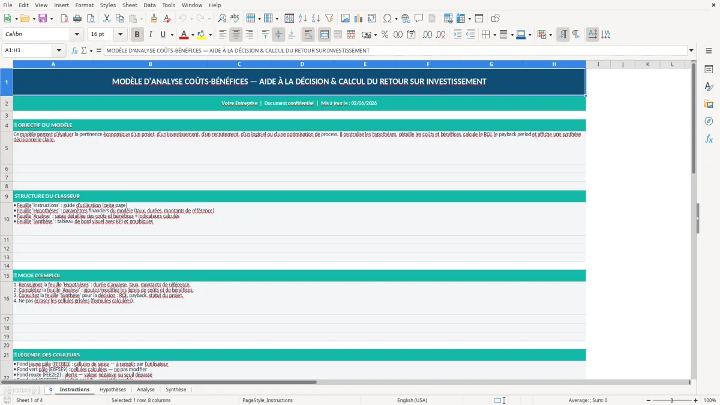This screenshot has width=720, height=405.
Task: Insert an image
Action: click(x=346, y=19)
